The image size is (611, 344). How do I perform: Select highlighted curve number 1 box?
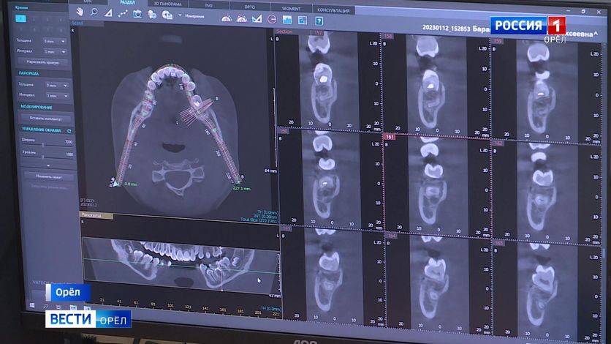pos(22,18)
